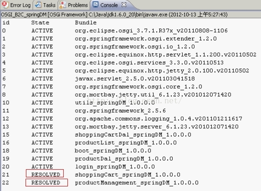
Task: Click the Error Log red icon
Action: (5, 5)
